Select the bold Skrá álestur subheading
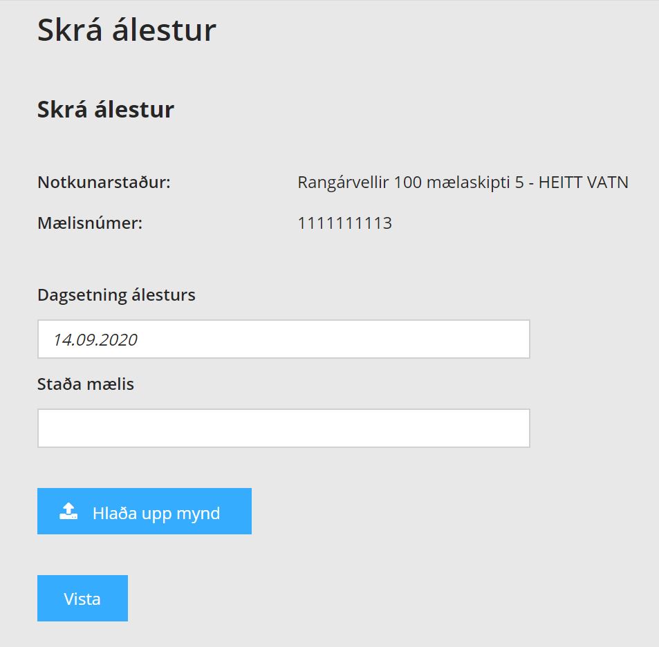659x647 pixels. pyautogui.click(x=106, y=110)
